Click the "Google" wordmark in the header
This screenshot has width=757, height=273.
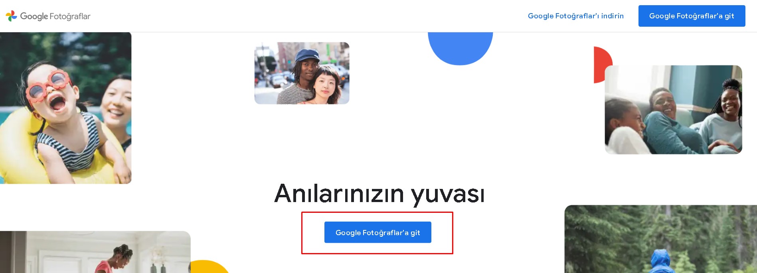34,16
